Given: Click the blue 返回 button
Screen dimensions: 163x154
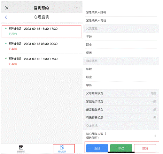Looking at the screenshot, I should [x=97, y=148].
